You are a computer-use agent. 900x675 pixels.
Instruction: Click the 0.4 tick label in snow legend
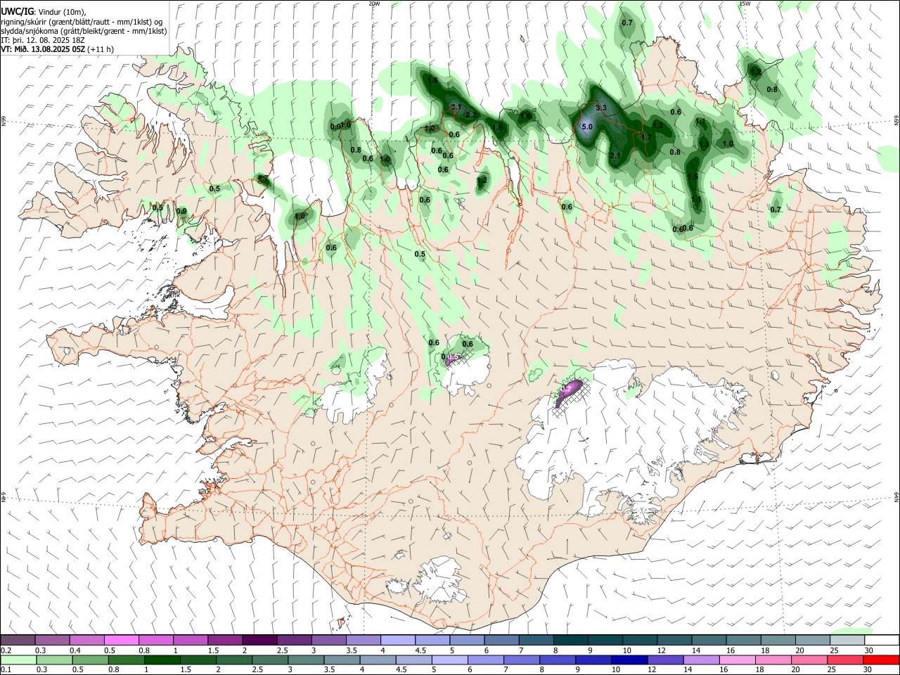coord(75,650)
